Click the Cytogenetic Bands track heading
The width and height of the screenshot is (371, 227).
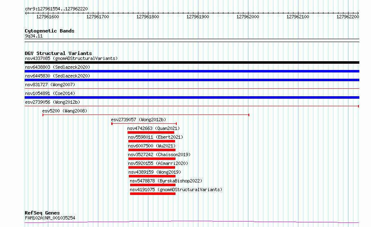tap(50, 31)
